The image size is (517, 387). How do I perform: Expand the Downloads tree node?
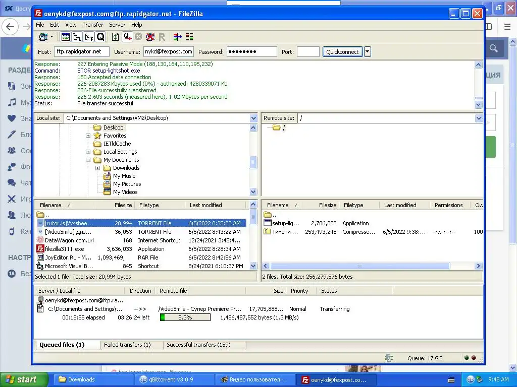click(97, 168)
